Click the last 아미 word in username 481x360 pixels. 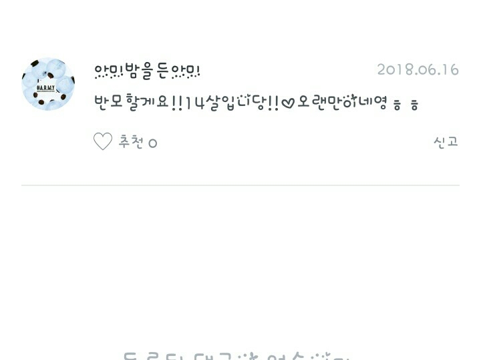tap(185, 71)
